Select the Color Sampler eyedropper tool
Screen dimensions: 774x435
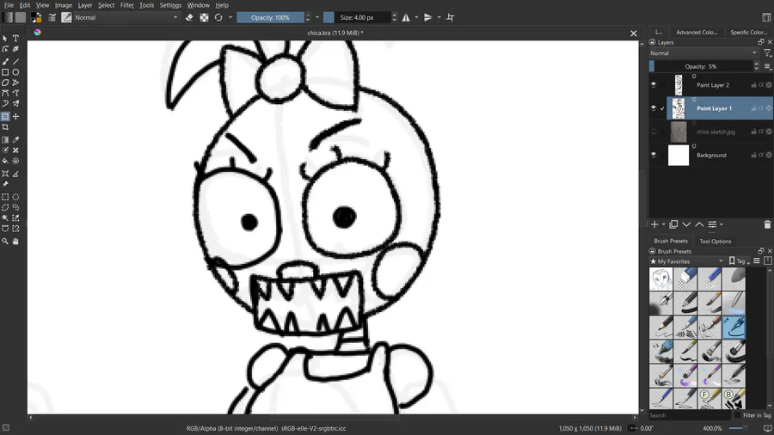(15, 139)
